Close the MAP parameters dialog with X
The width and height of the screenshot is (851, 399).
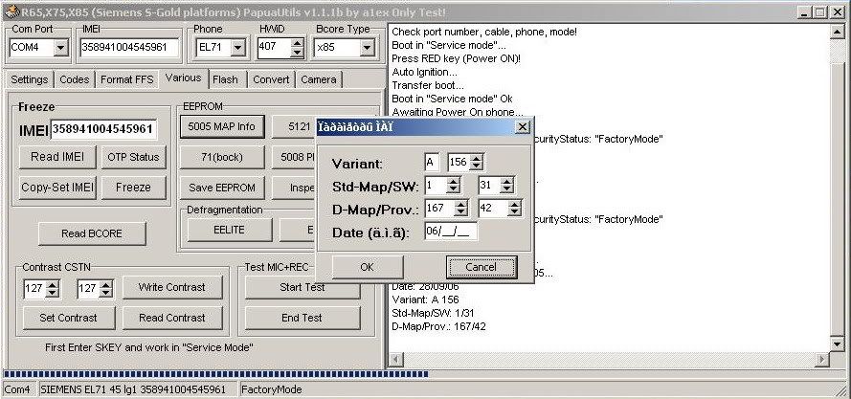click(x=522, y=127)
